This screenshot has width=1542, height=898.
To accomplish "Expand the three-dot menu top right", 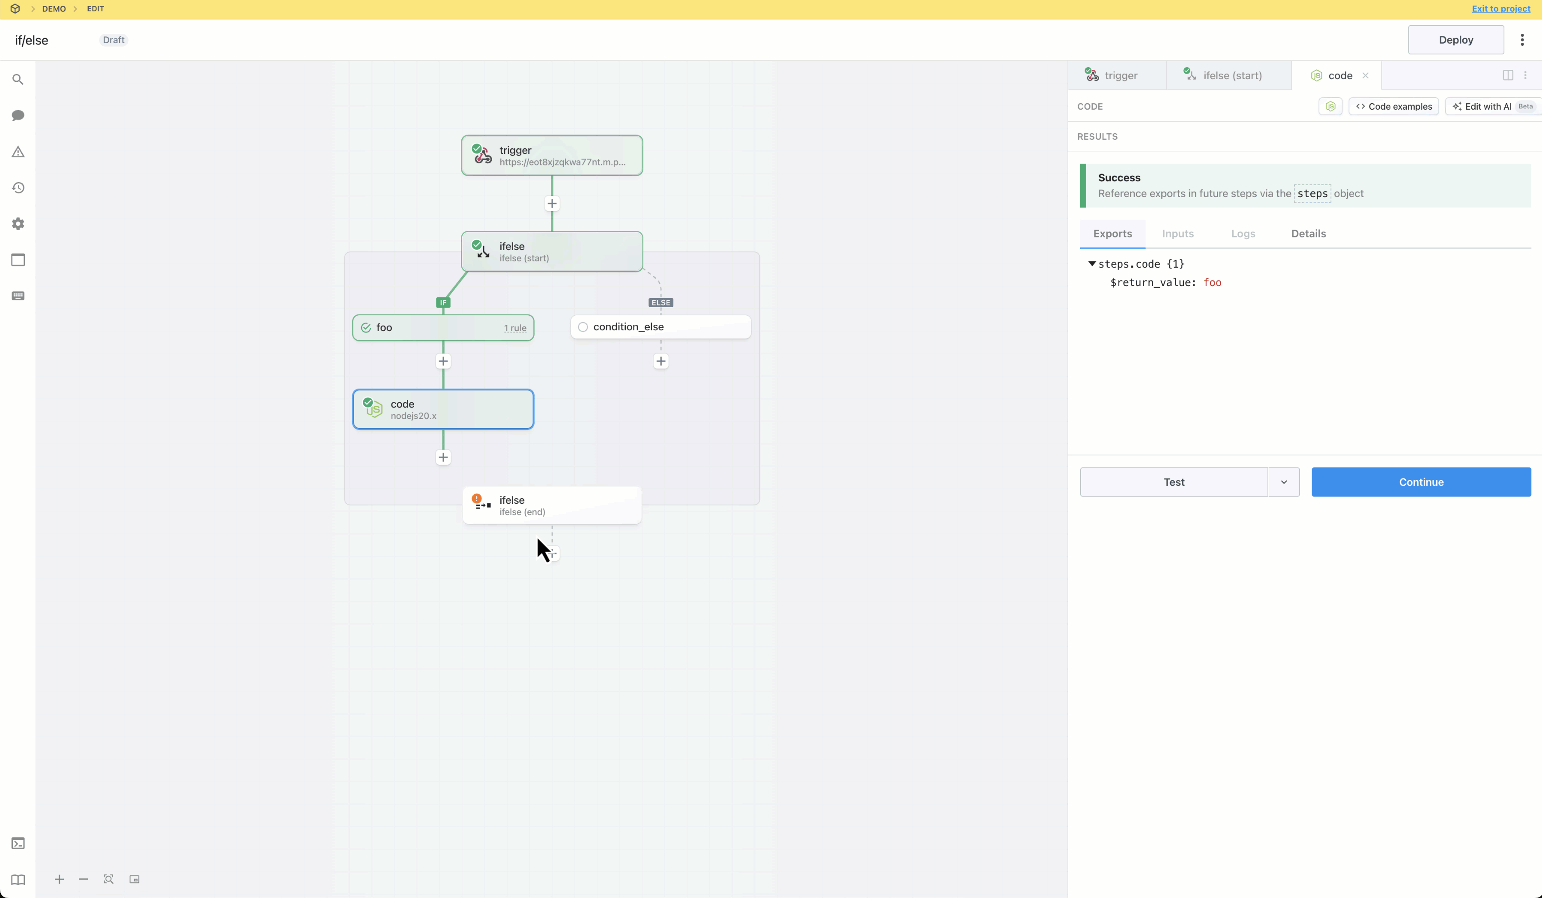I will pos(1523,39).
